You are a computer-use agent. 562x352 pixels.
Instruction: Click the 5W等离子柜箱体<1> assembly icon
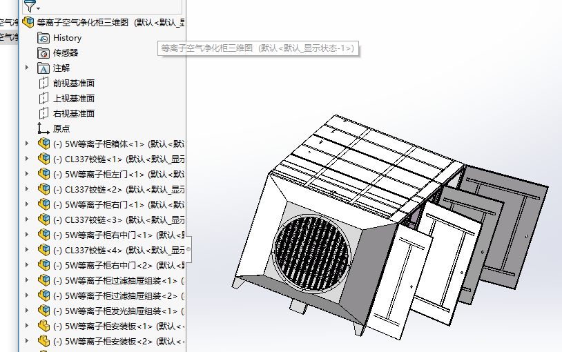(43, 144)
